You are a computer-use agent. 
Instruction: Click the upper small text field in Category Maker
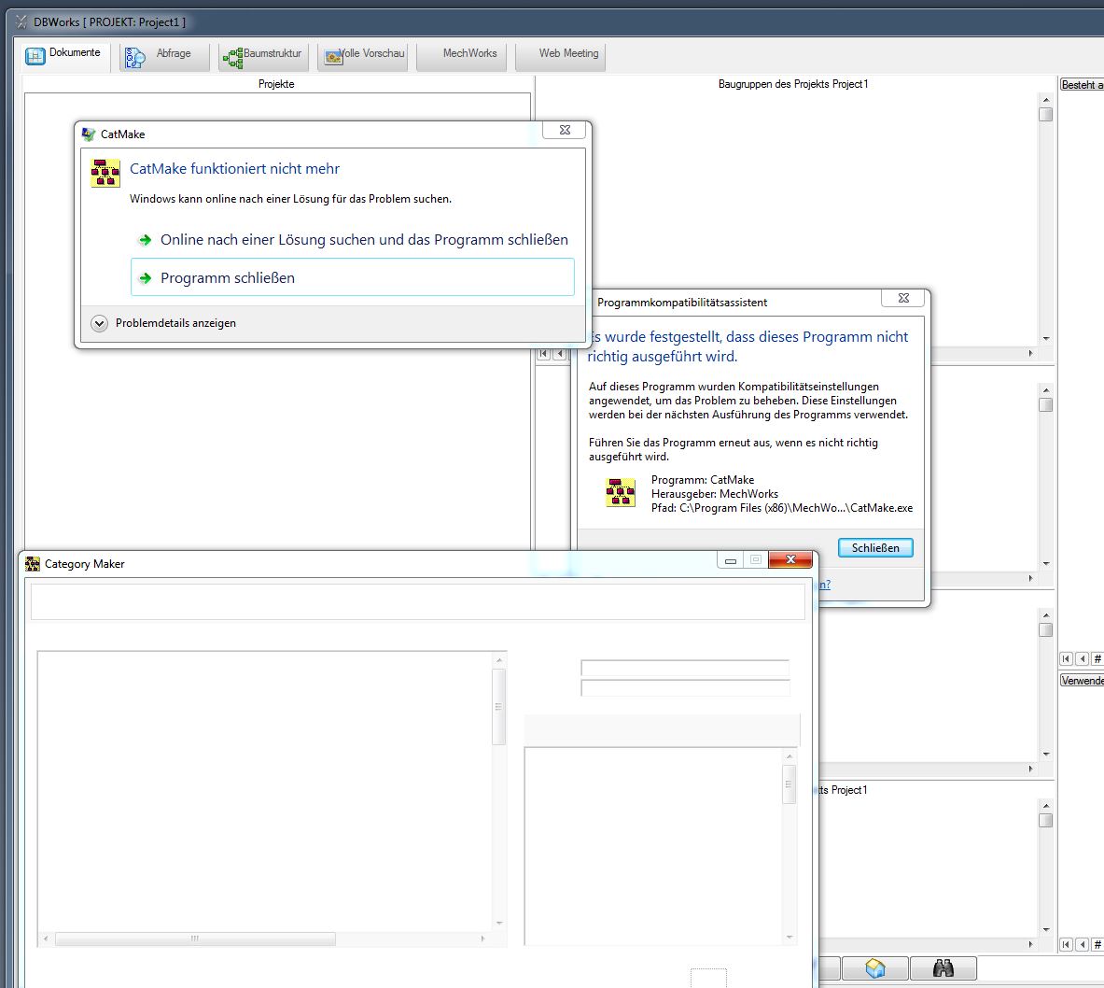click(685, 668)
